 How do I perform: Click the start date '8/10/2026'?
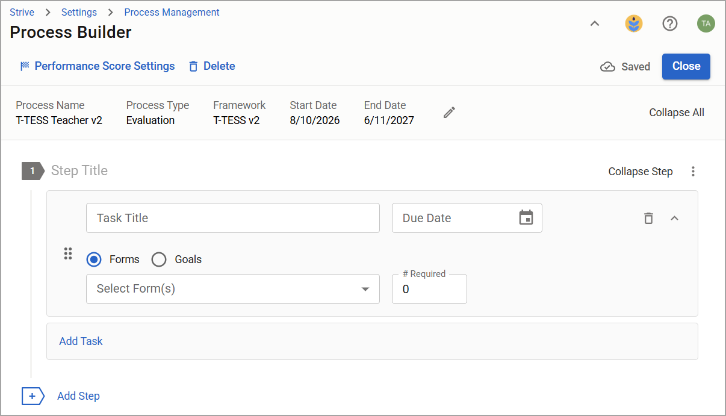point(315,120)
